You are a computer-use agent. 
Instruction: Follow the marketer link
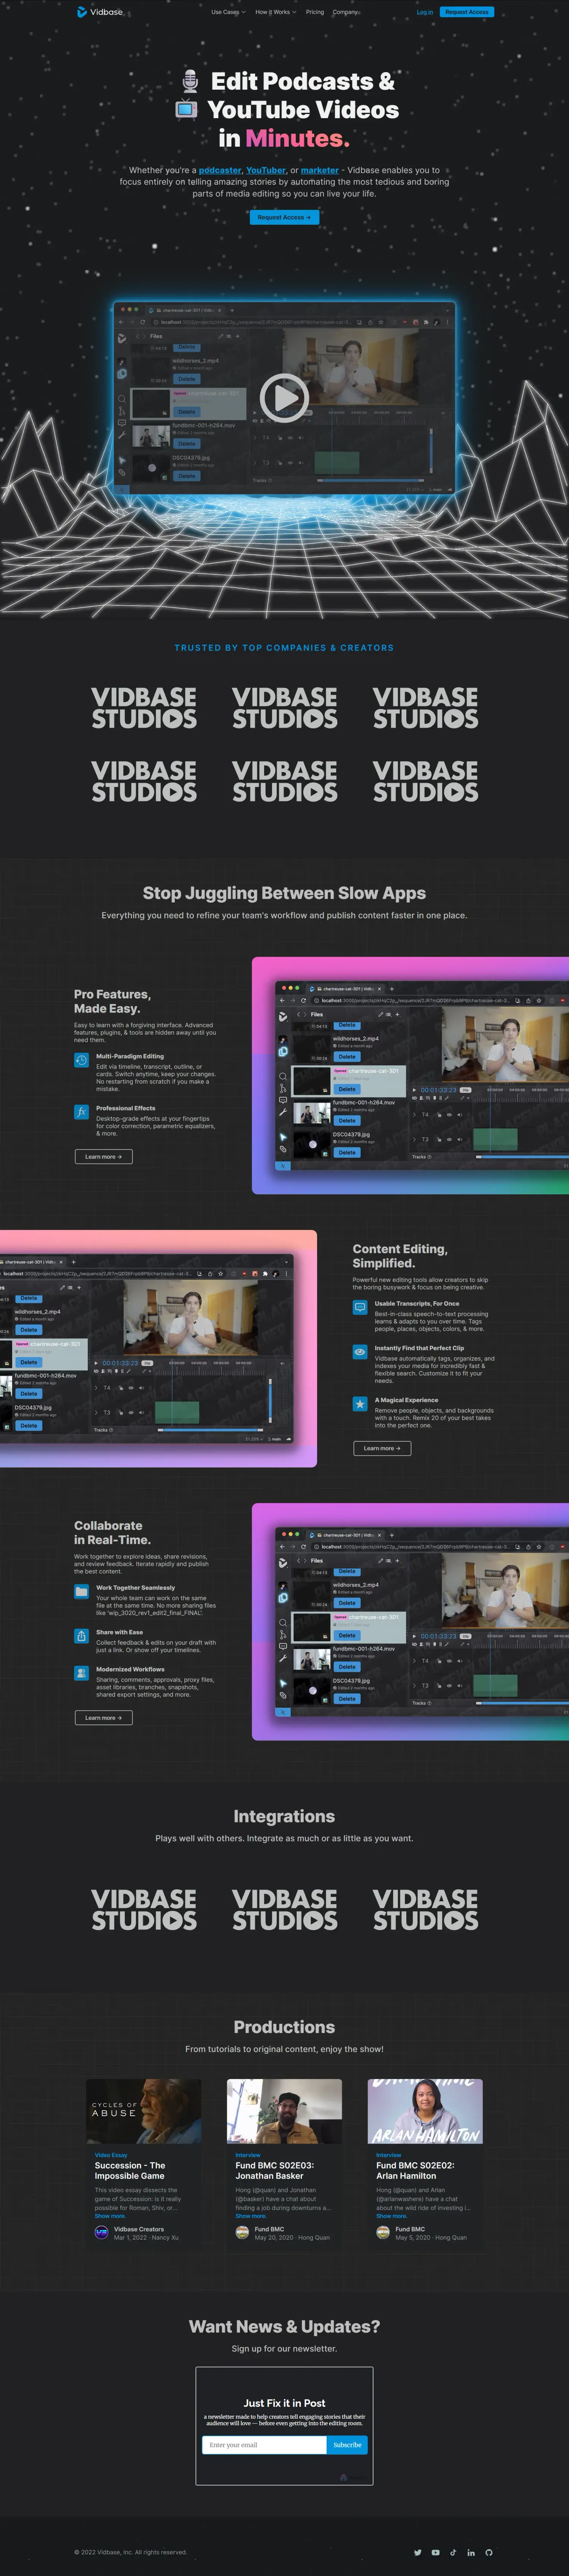tap(319, 170)
